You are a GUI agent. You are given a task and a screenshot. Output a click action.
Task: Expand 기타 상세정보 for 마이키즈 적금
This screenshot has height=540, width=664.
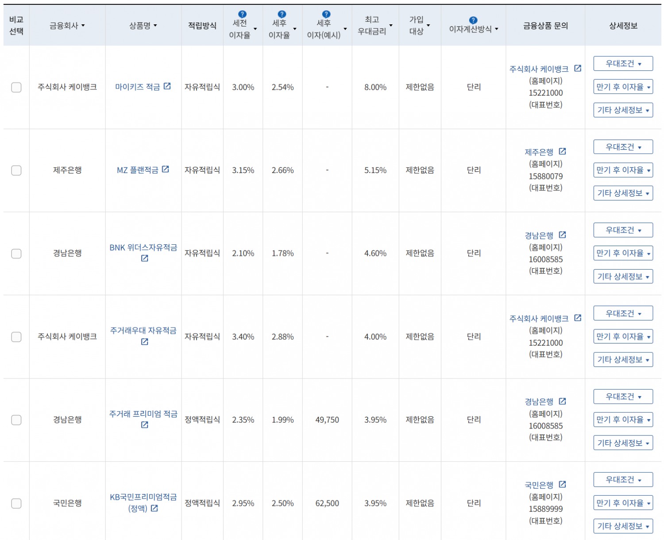623,110
